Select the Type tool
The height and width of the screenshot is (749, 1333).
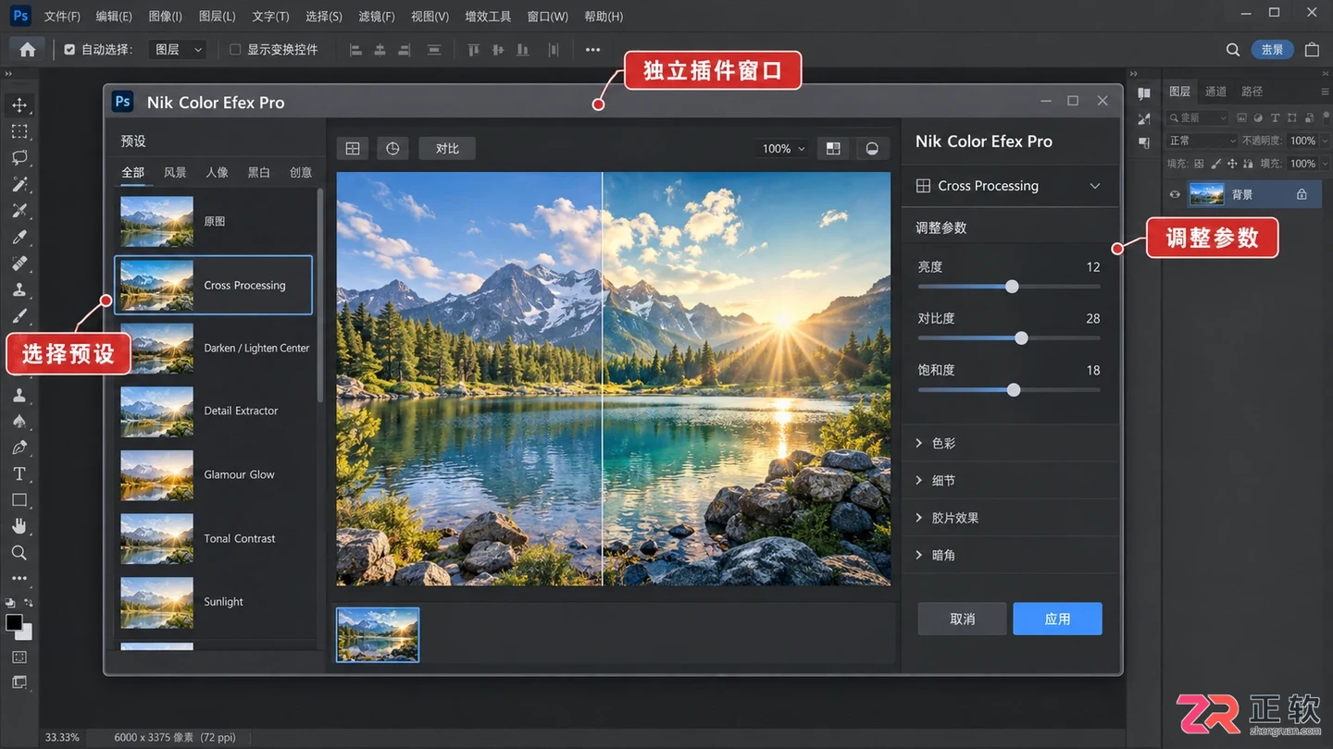tap(19, 473)
